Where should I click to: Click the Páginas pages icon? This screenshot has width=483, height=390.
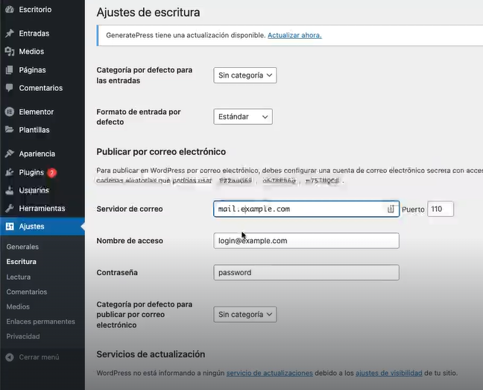click(x=10, y=70)
